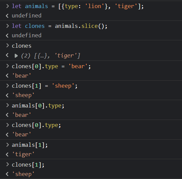Click the 'bear' output below the clones[0].type assignment

click(22, 76)
